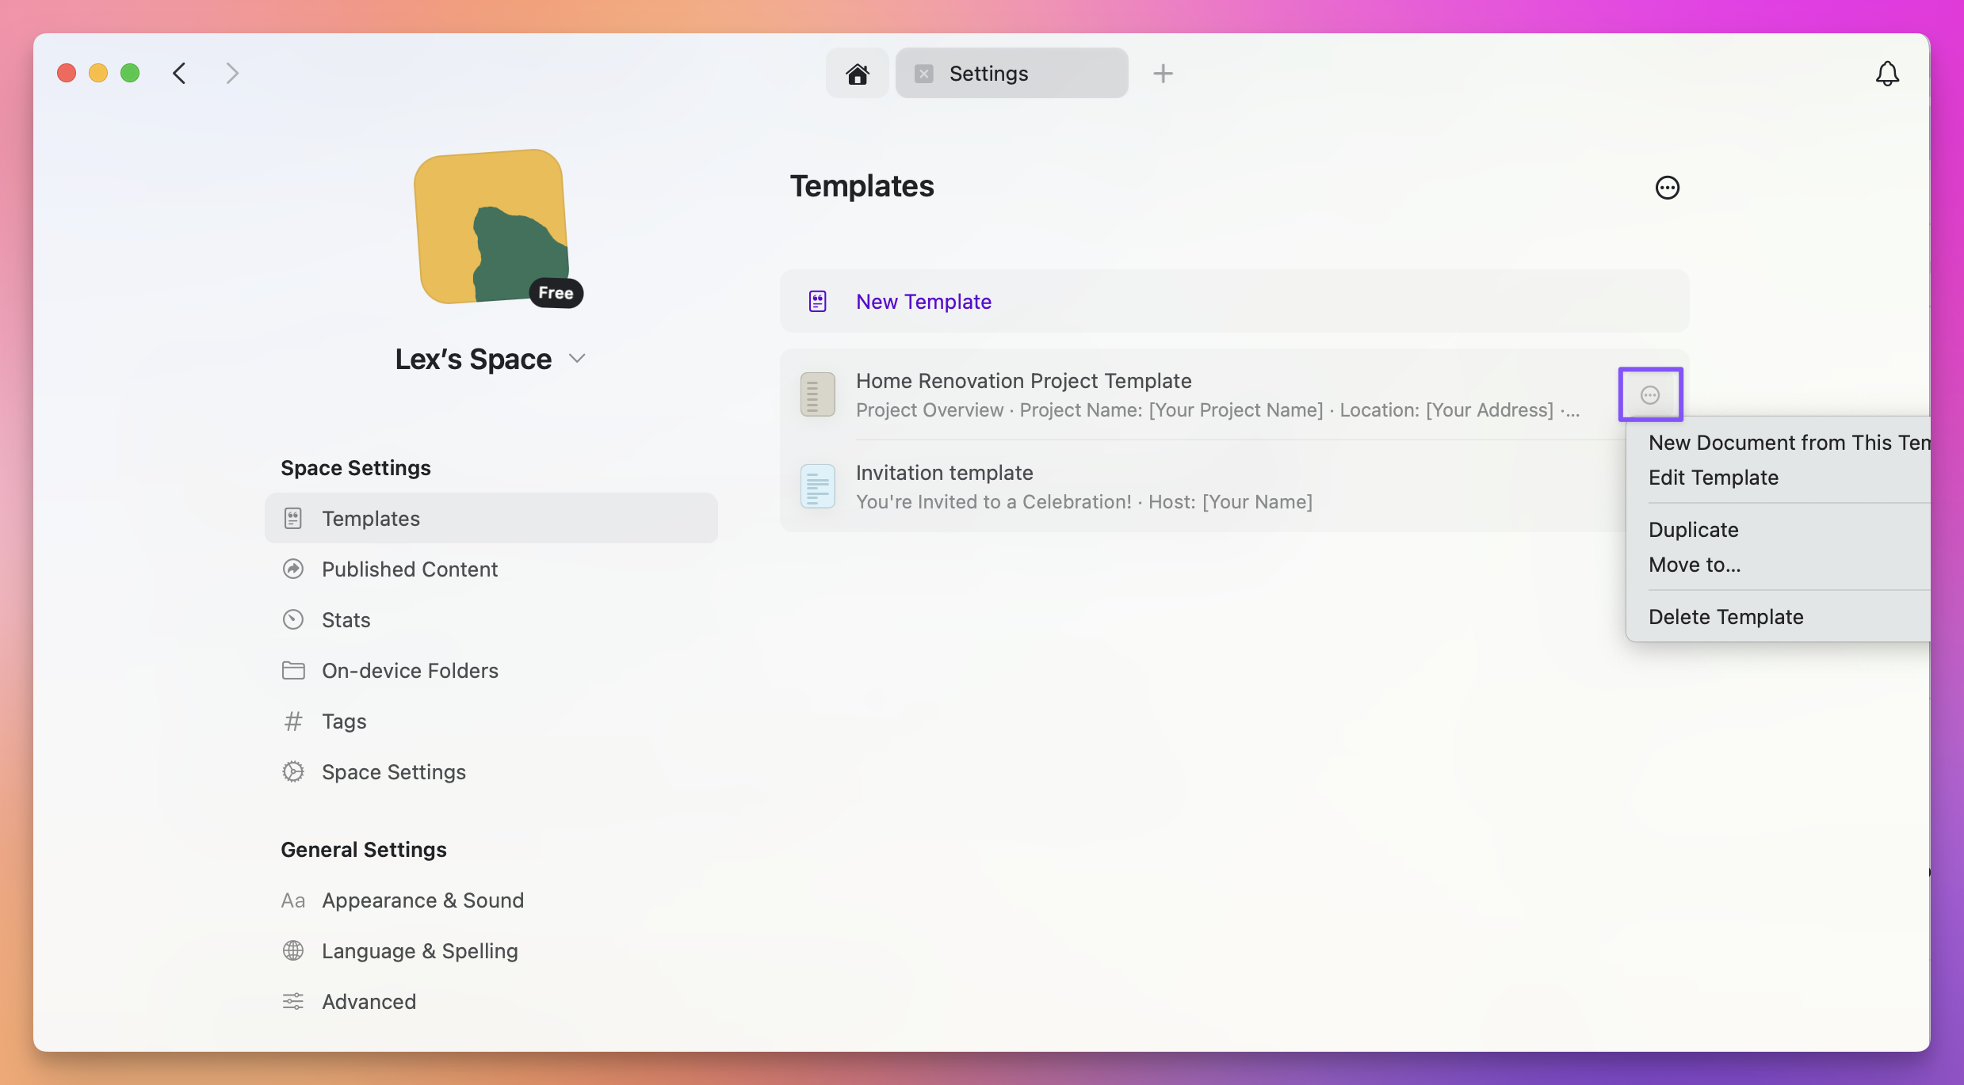Select Duplicate from the template menu
The height and width of the screenshot is (1085, 1964).
pyautogui.click(x=1692, y=529)
